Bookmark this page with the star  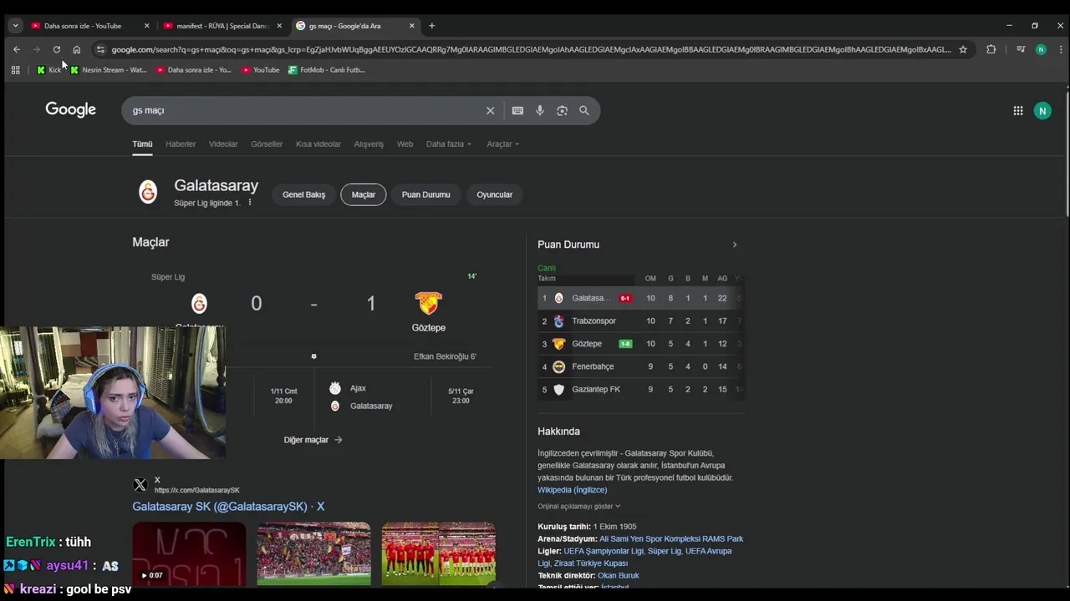963,49
